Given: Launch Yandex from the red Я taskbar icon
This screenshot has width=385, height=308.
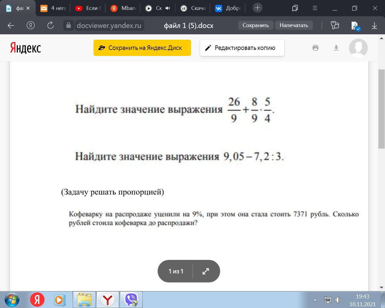Looking at the screenshot, I should click(x=37, y=300).
